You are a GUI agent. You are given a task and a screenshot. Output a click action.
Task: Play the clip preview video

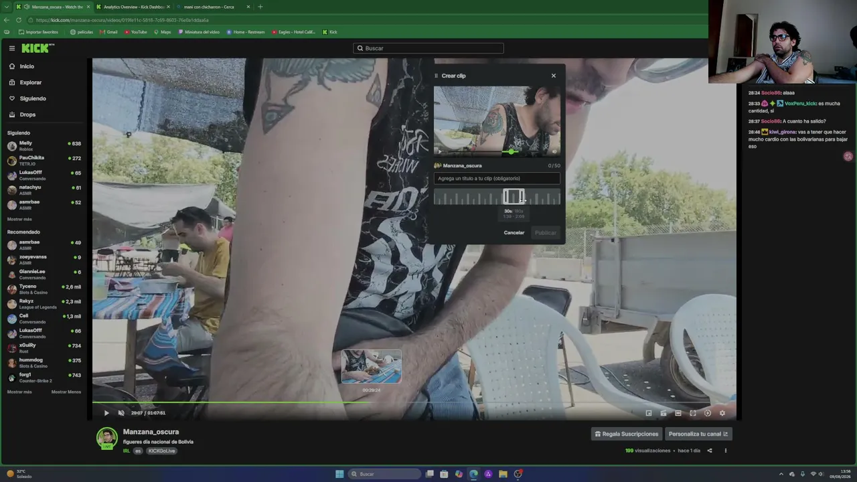(x=440, y=151)
